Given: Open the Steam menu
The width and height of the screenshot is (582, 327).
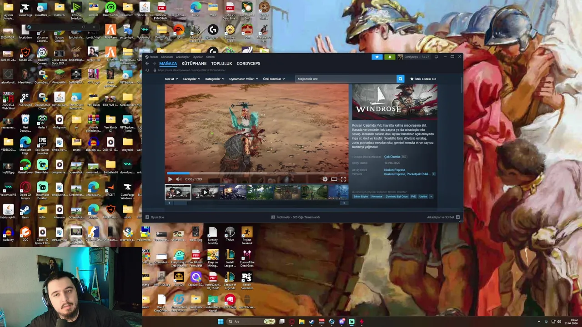Looking at the screenshot, I should (153, 57).
